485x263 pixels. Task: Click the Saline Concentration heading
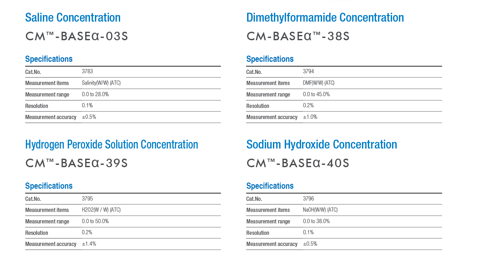coord(73,17)
